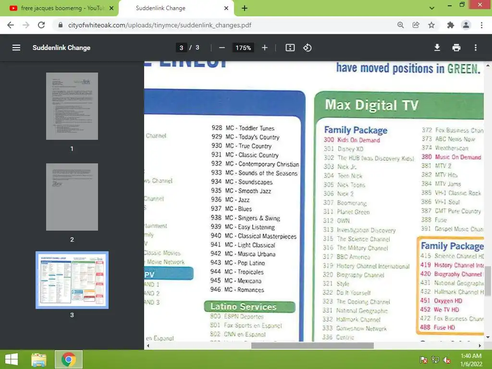Zoom in the PDF with plus

265,48
